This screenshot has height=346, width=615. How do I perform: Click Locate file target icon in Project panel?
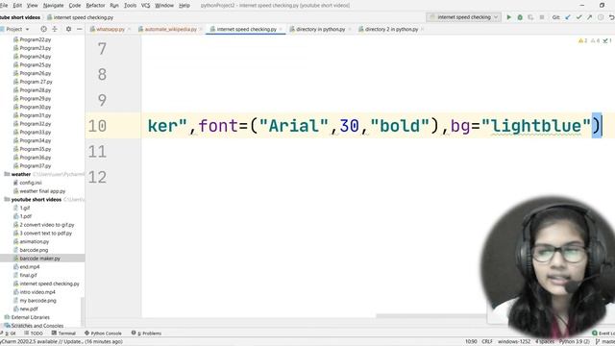(43, 29)
